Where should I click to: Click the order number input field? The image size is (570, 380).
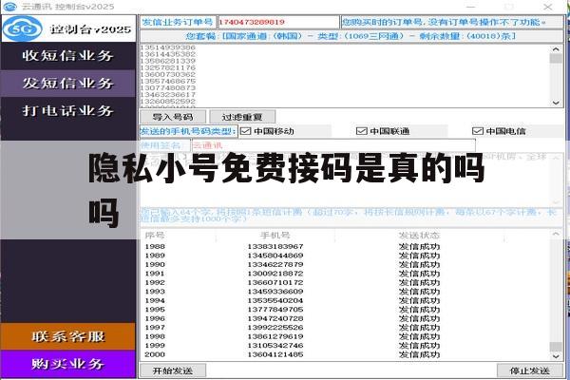point(278,22)
